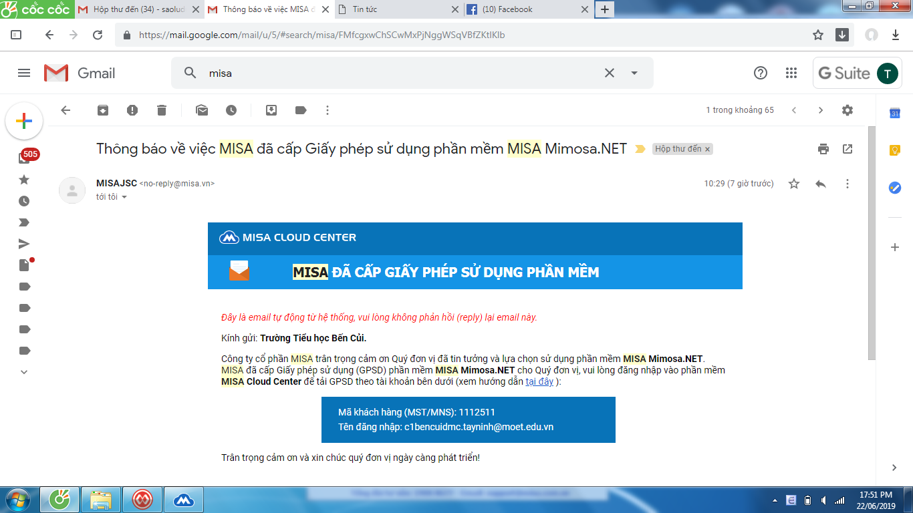Open the 'tại đây' guide link
913x513 pixels.
click(539, 381)
